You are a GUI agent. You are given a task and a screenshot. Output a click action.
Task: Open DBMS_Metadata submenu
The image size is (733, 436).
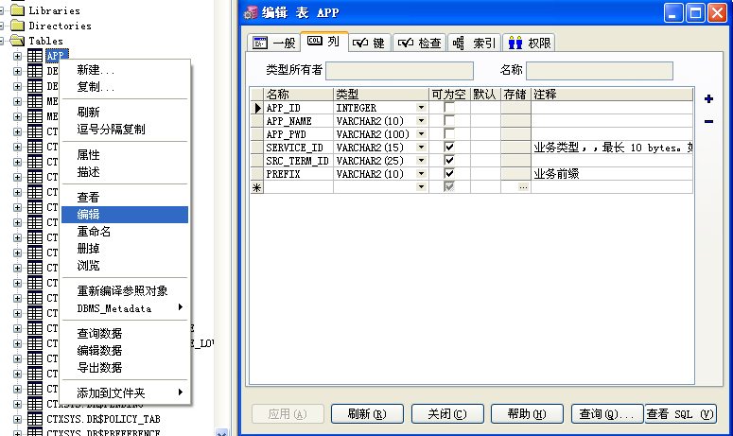[125, 308]
